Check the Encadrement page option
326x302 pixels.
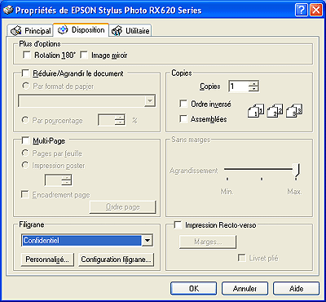click(25, 194)
